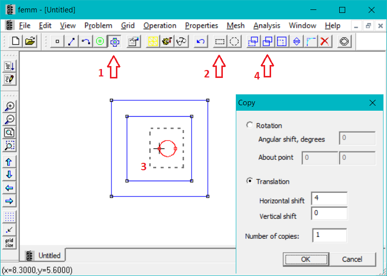Activate rectangular group selection tool
The width and height of the screenshot is (387, 276).
(219, 42)
